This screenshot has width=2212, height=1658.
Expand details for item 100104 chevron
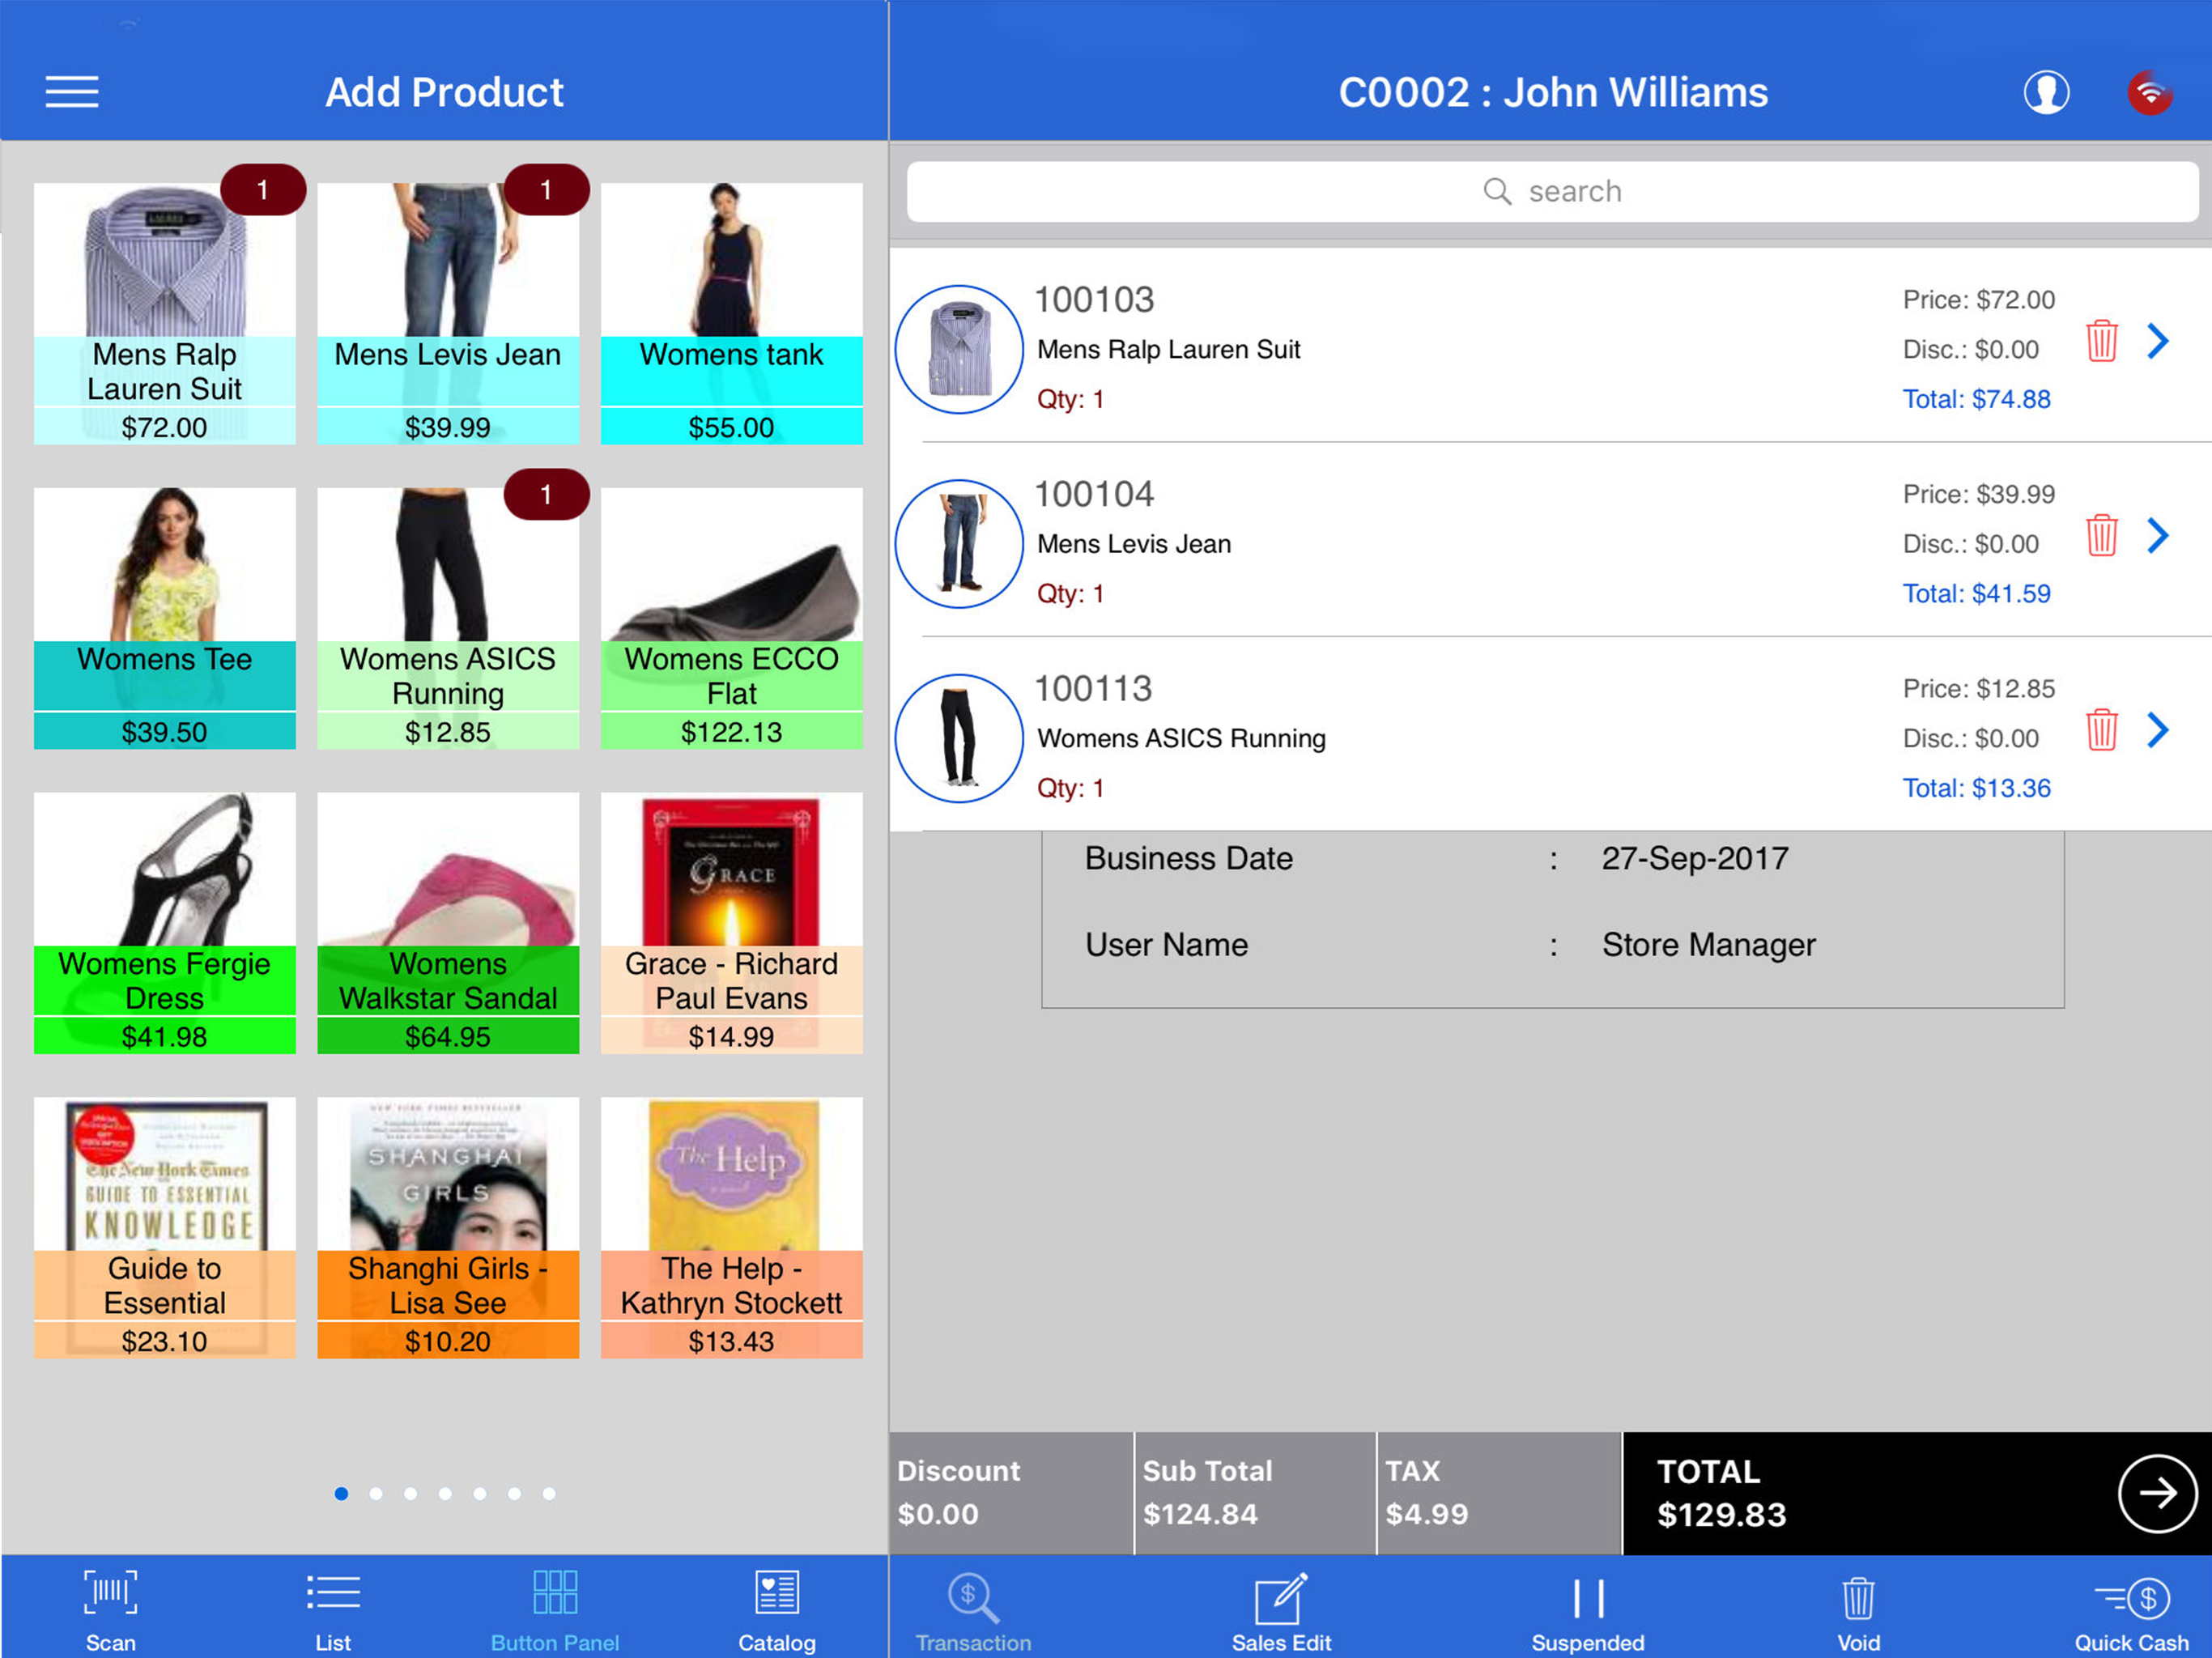(2158, 536)
